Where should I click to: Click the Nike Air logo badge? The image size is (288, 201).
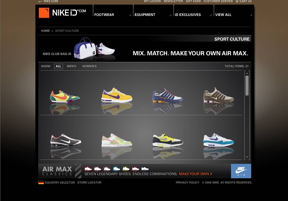coord(241,171)
